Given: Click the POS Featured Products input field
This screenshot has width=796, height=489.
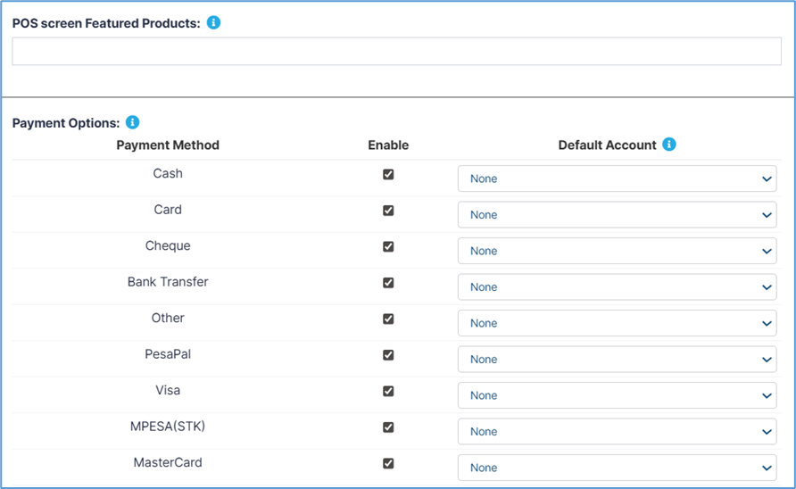Looking at the screenshot, I should click(396, 52).
